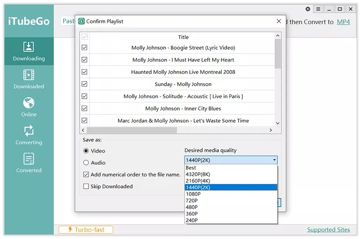Open the Converting arrows icon
The width and height of the screenshot is (361, 239).
[29, 131]
